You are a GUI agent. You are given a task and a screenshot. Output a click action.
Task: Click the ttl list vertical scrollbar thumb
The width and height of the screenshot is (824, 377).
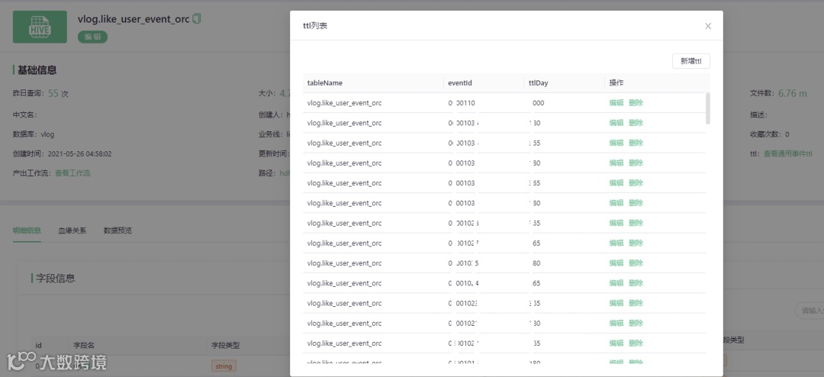click(x=708, y=108)
